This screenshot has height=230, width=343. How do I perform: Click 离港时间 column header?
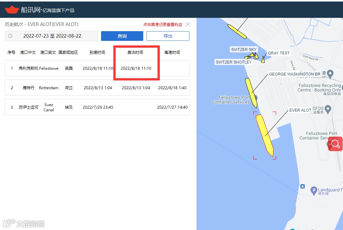[172, 53]
